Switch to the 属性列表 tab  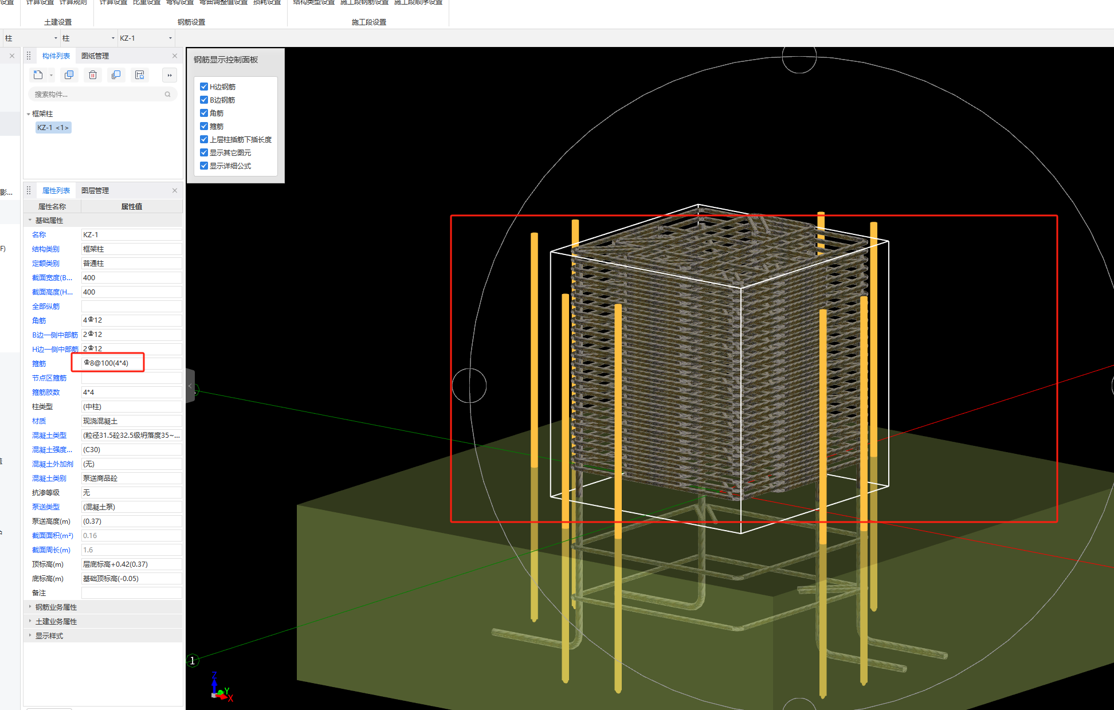click(56, 190)
